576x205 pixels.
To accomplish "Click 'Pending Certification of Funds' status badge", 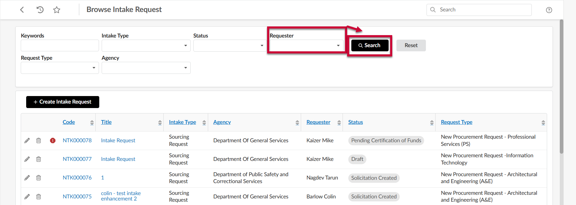I will click(x=386, y=140).
